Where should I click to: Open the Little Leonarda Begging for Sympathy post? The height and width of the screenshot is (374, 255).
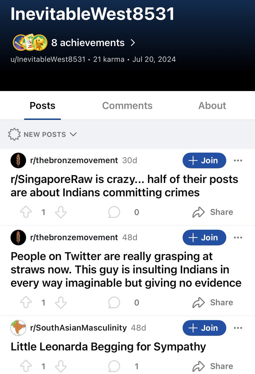[108, 347]
